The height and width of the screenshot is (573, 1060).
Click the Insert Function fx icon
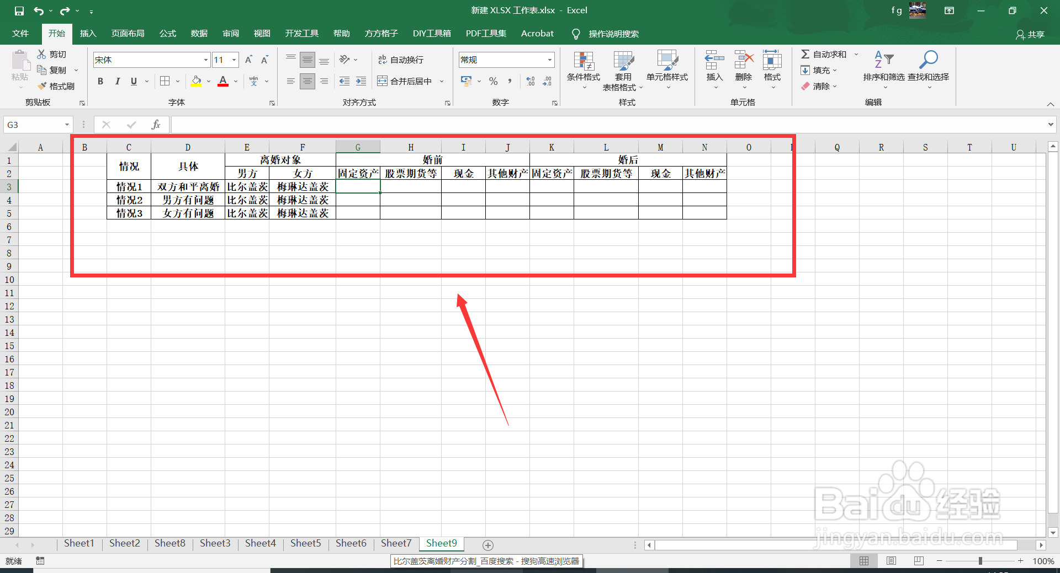pos(156,125)
